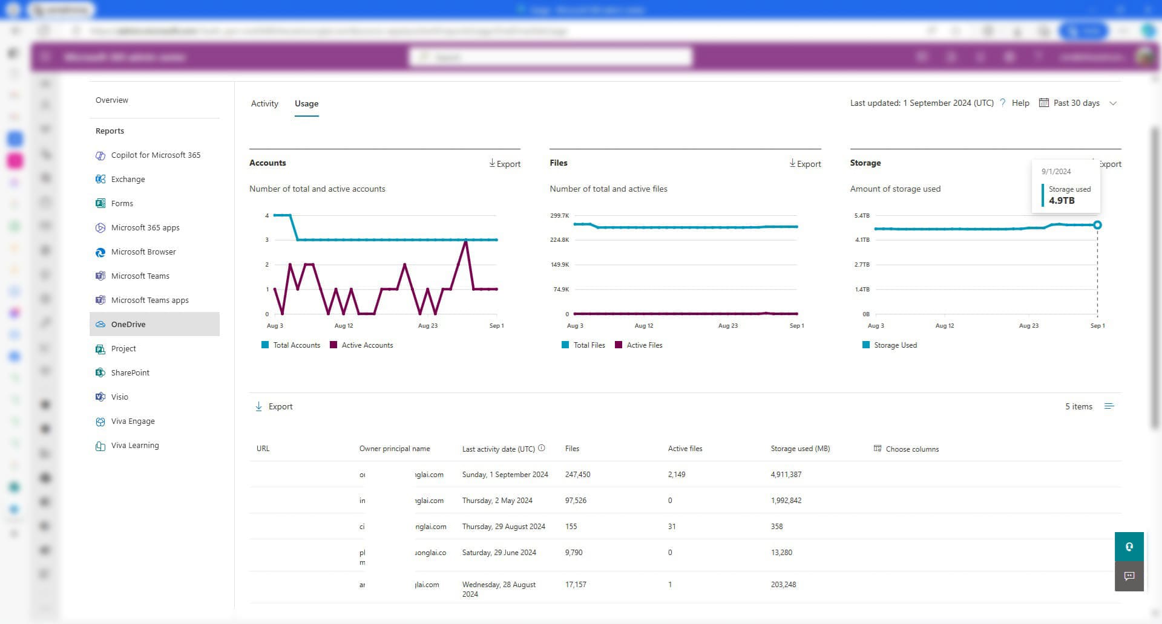Select Past 30 days date range
Screen dimensions: 1162x624
[x=1077, y=103]
